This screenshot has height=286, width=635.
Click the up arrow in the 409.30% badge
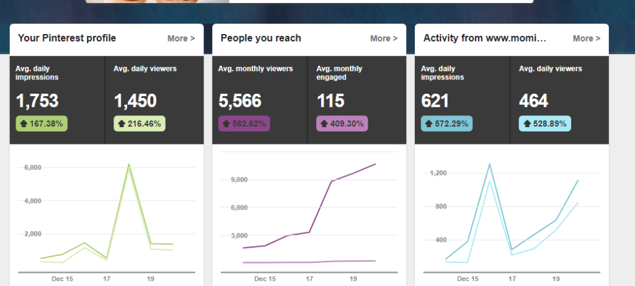point(324,123)
